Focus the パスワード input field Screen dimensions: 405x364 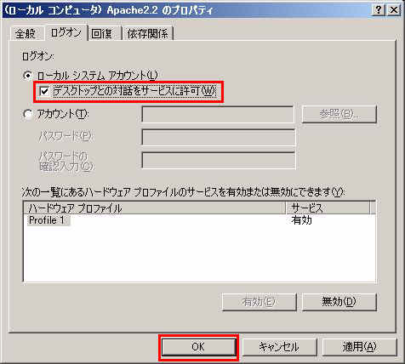click(219, 138)
